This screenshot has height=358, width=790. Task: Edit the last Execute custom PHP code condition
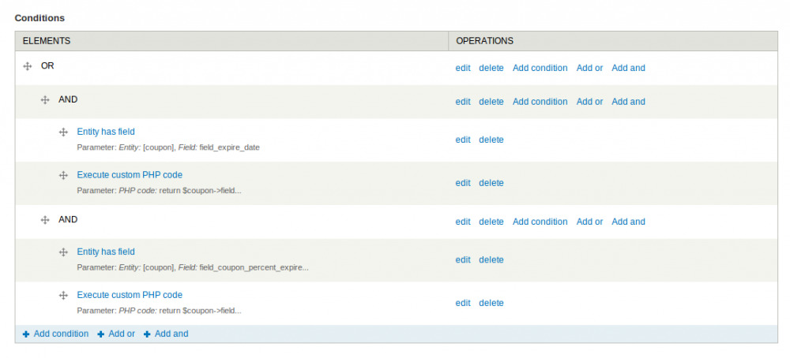(x=463, y=303)
